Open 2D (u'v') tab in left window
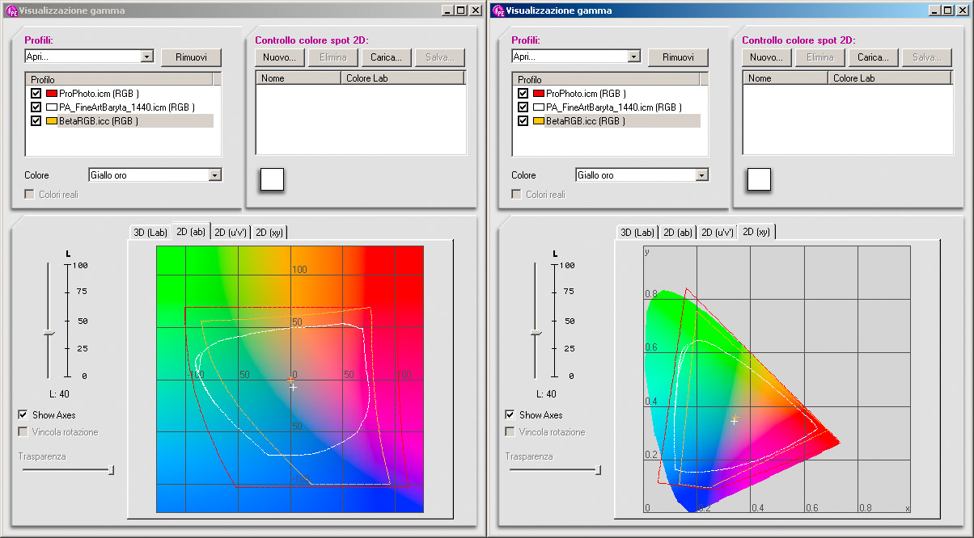This screenshot has width=974, height=538. [231, 233]
